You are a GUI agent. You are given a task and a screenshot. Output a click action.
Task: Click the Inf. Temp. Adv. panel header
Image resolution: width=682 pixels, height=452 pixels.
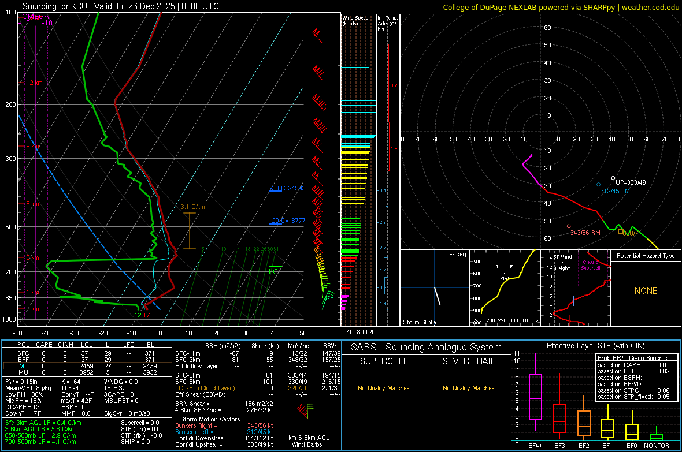click(x=387, y=24)
